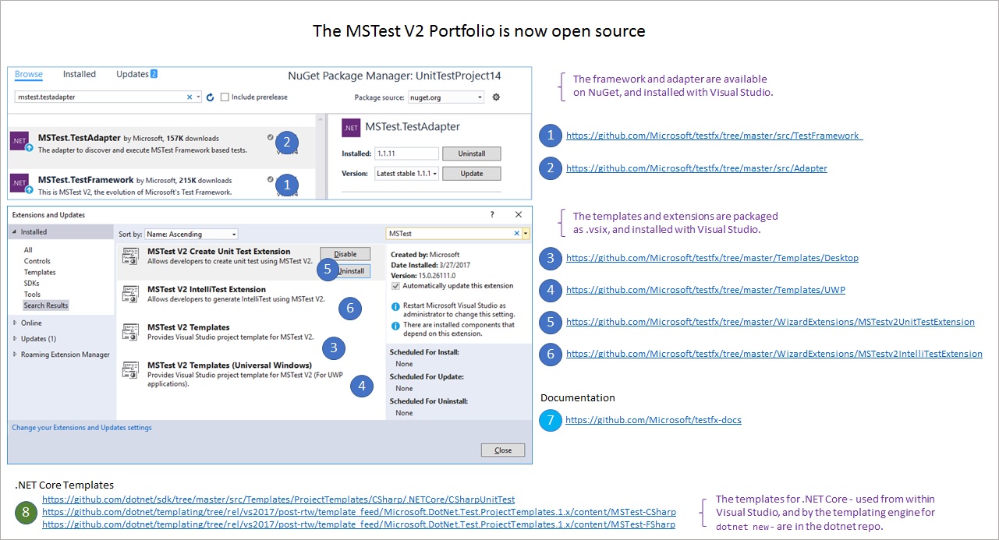Screen dimensions: 999x540
Task: Click Close button in Extensions and Updates
Action: [503, 450]
